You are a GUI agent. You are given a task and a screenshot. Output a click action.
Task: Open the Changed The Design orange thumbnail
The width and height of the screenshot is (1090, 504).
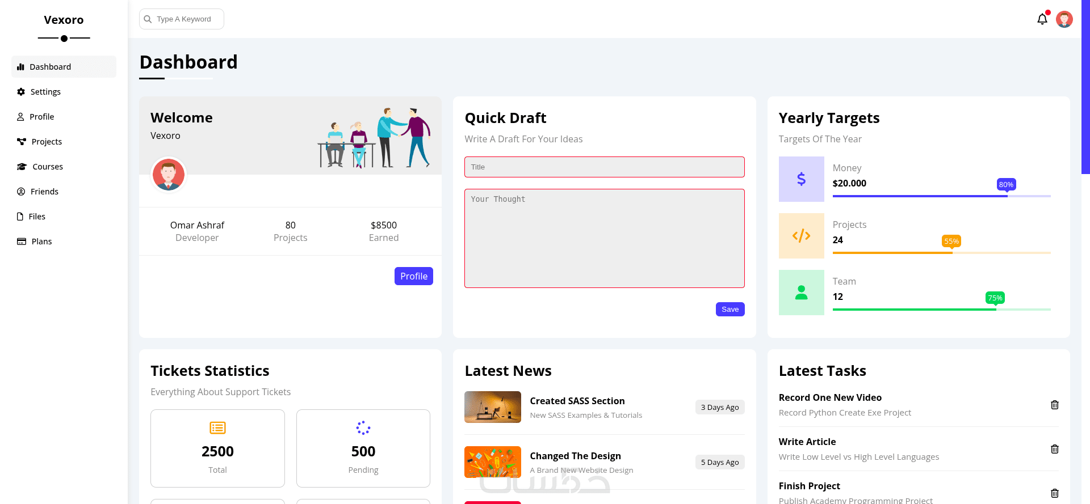493,462
